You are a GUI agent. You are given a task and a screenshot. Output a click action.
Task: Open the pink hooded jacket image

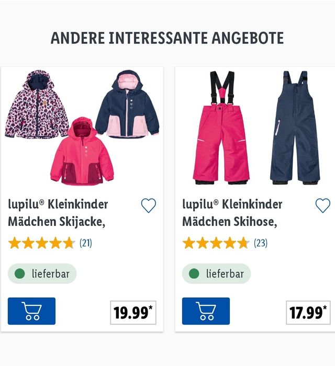[x=82, y=152]
